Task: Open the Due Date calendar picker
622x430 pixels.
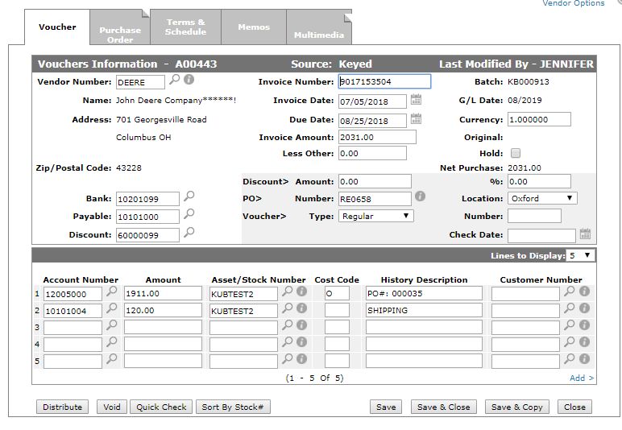Action: [417, 119]
